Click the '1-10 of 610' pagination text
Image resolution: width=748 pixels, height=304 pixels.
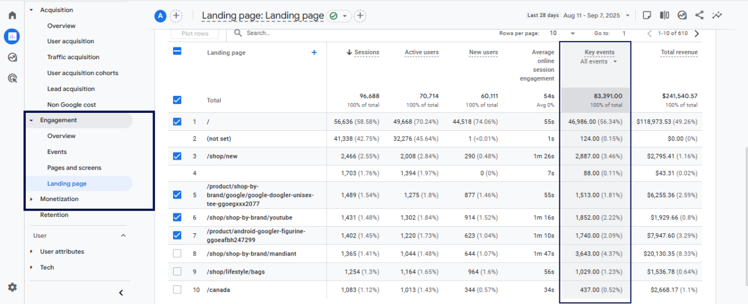[x=673, y=33]
